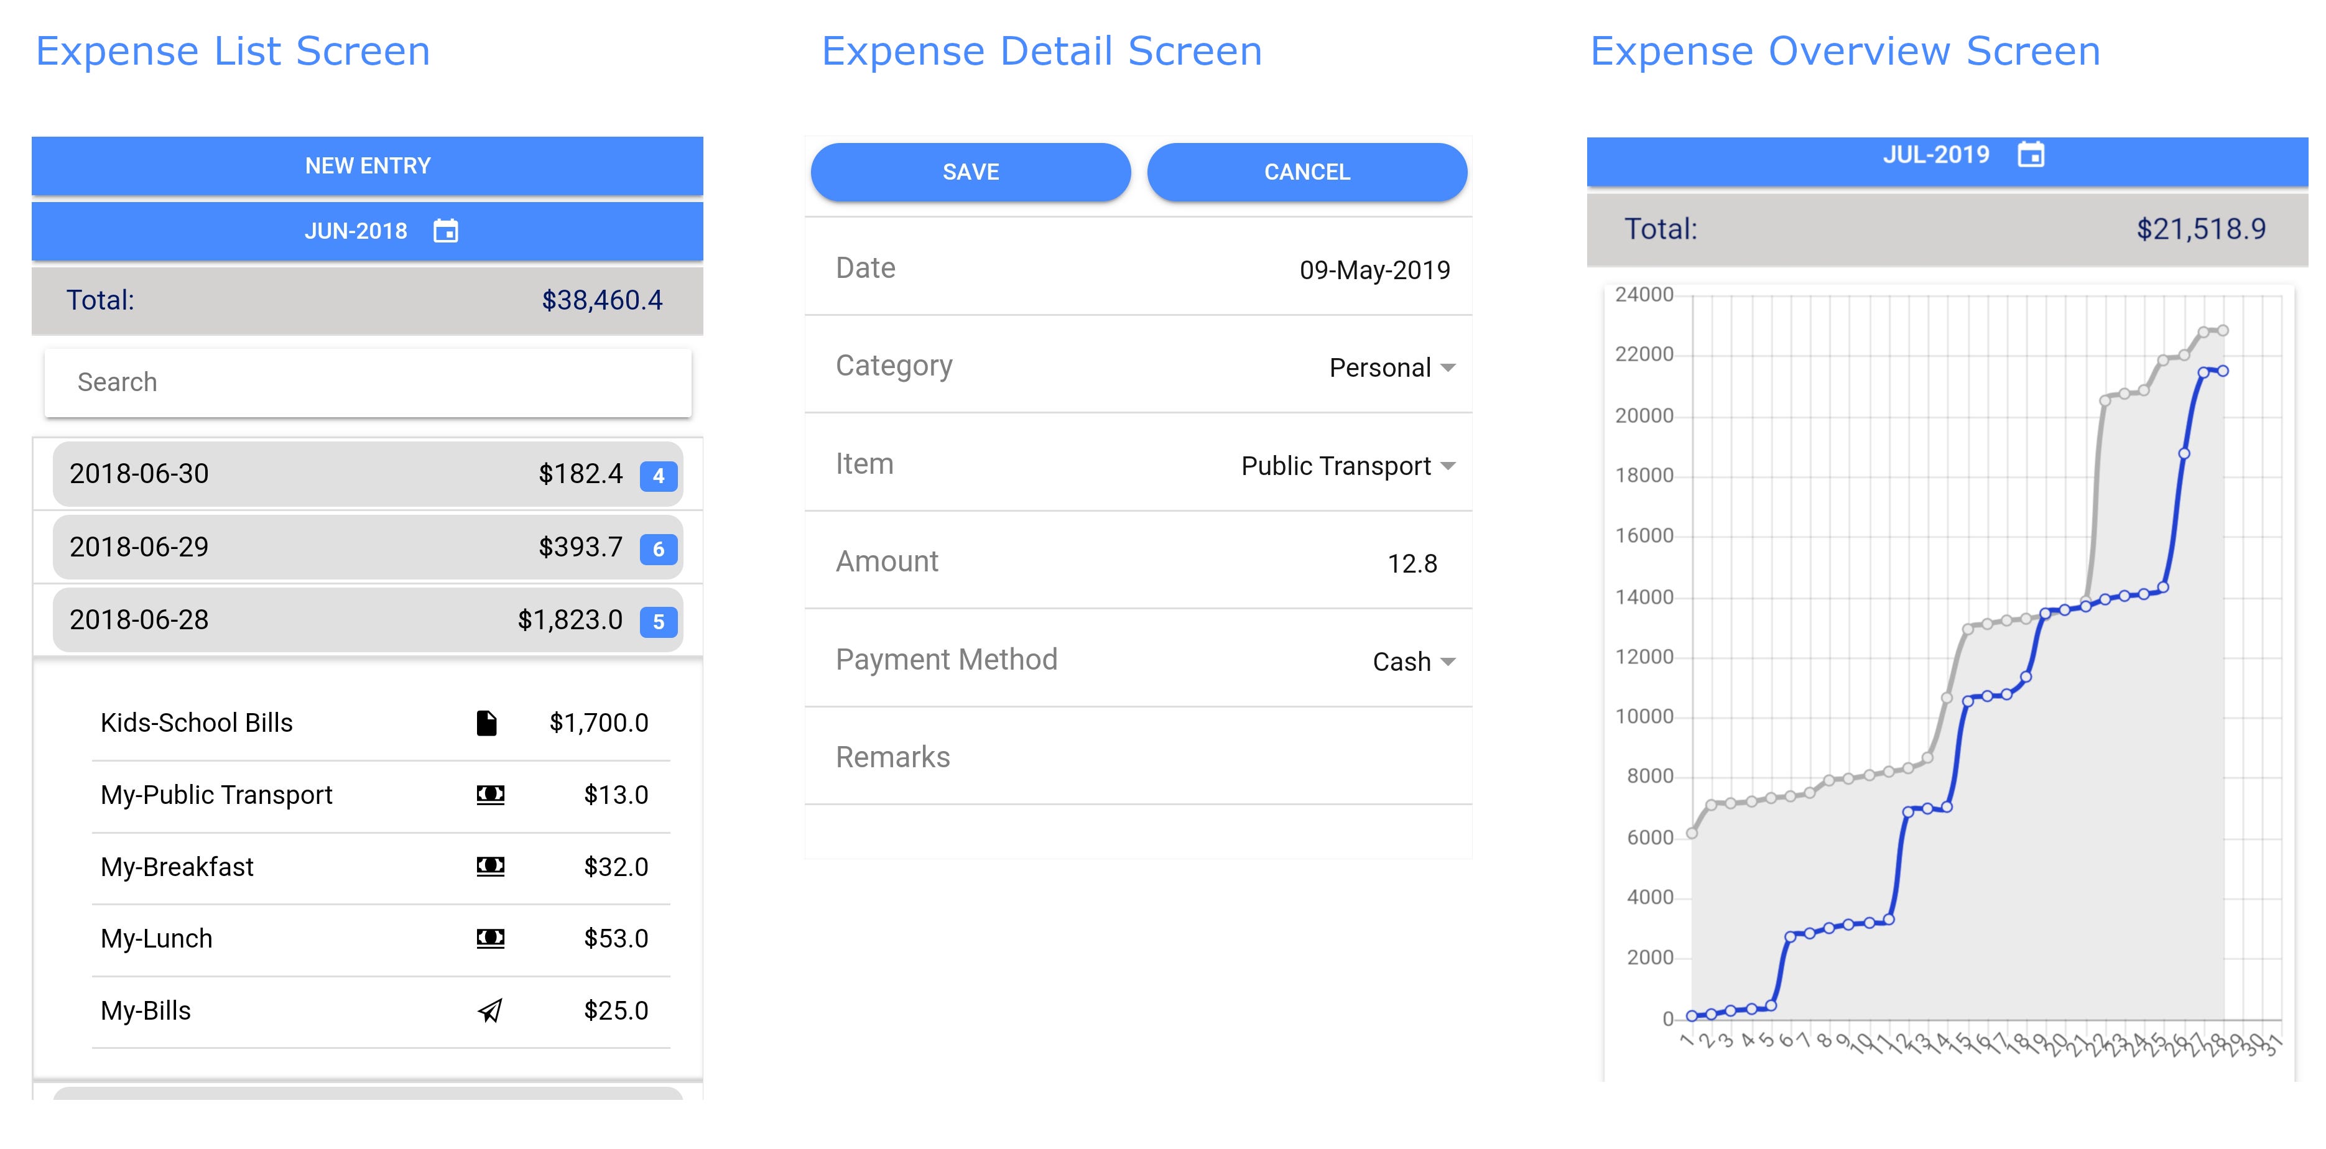Click count badge 4 on 2018-06-30
This screenshot has width=2326, height=1149.
point(658,476)
